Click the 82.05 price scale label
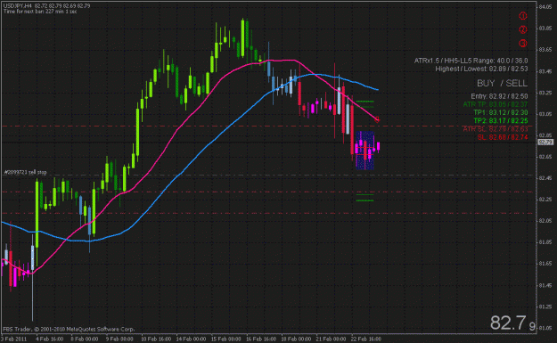The image size is (557, 343). point(545,221)
